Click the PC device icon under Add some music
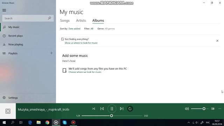Image resolution: width=224 pixels, height=126 pixels. [x=64, y=70]
